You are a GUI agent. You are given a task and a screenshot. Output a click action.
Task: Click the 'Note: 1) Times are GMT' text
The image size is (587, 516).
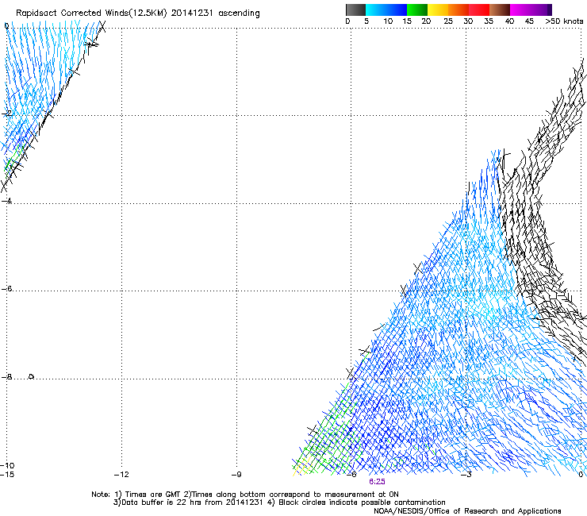coord(136,495)
